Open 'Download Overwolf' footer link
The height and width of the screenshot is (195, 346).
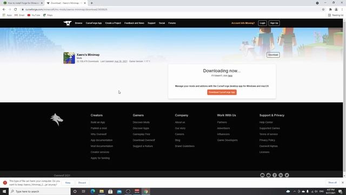(x=144, y=140)
